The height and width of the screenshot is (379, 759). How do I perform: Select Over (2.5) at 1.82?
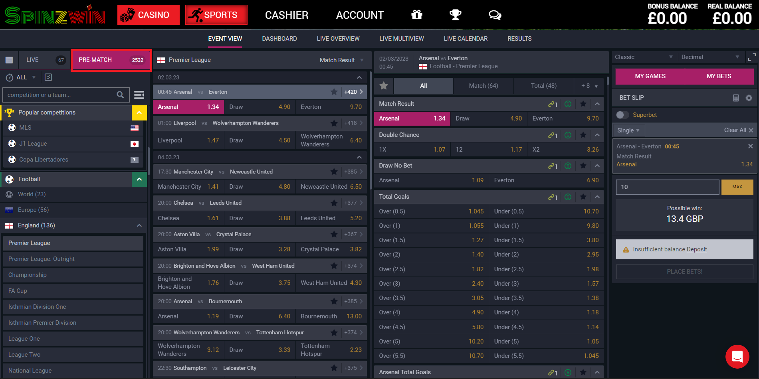[x=431, y=269]
